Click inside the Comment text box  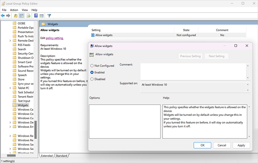tap(193, 72)
